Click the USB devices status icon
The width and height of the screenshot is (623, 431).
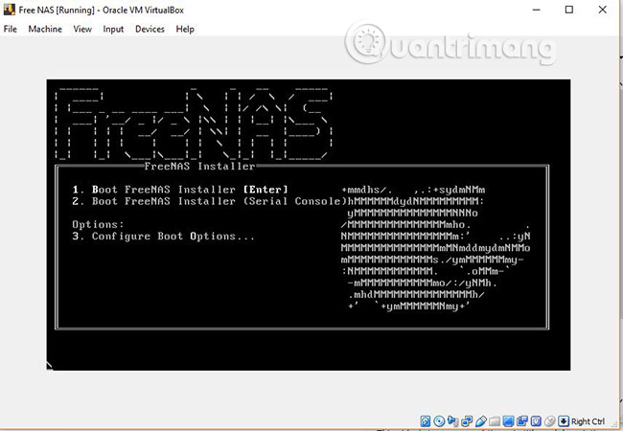pyautogui.click(x=481, y=421)
